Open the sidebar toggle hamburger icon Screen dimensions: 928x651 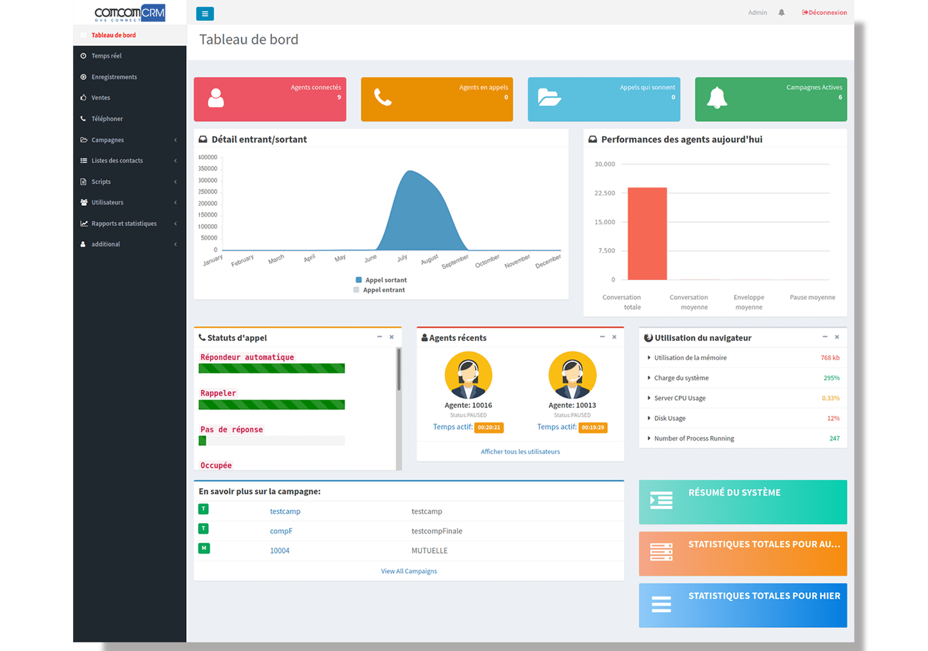pos(205,13)
